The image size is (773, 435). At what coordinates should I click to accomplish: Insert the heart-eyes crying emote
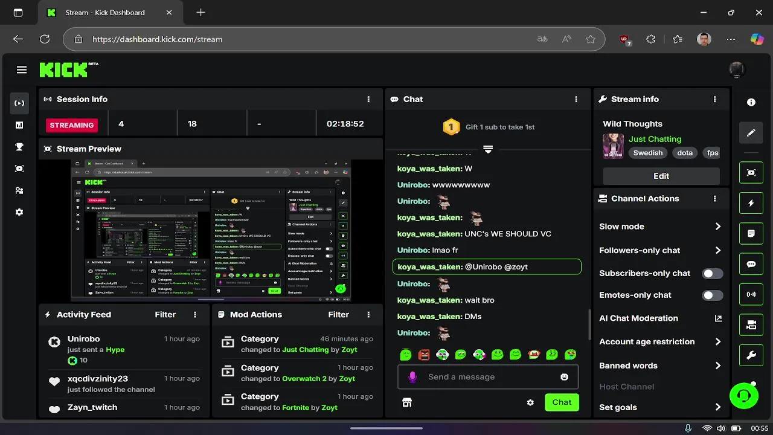click(x=570, y=355)
